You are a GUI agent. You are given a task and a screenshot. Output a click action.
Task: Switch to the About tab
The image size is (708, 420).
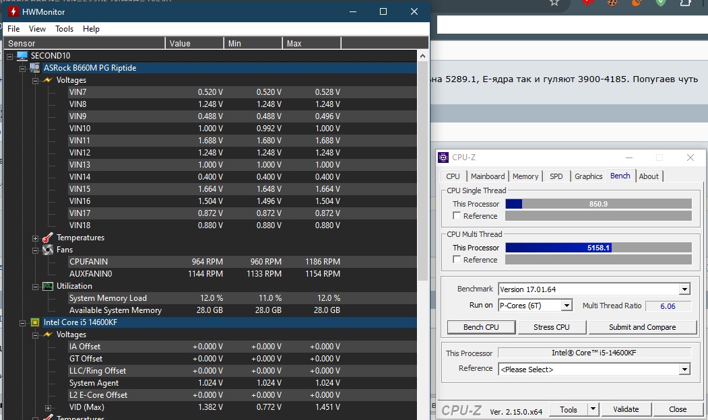click(649, 176)
